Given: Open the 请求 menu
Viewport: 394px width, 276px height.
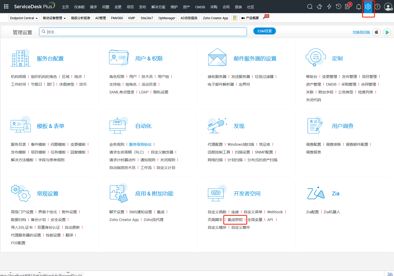Looking at the screenshot, I should click(94, 7).
